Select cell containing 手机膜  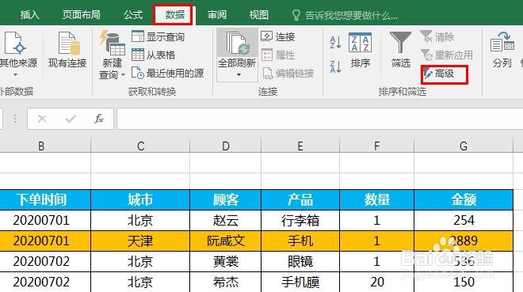(300, 282)
